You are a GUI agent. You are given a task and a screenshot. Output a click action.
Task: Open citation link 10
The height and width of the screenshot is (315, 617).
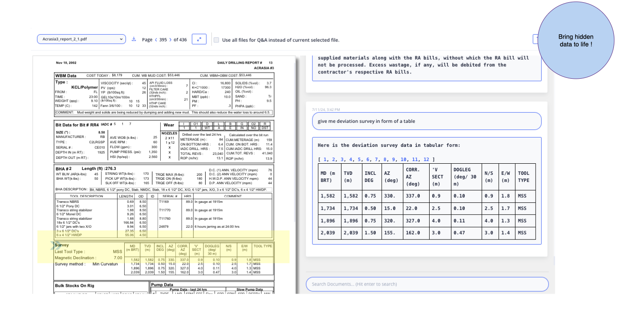(x=404, y=159)
